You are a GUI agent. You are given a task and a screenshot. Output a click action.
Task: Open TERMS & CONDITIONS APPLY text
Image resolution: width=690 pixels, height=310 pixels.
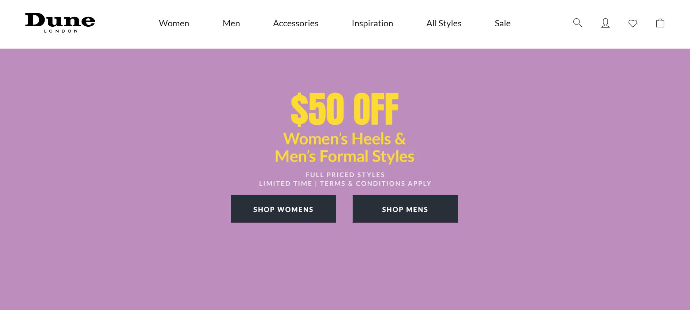(x=375, y=184)
